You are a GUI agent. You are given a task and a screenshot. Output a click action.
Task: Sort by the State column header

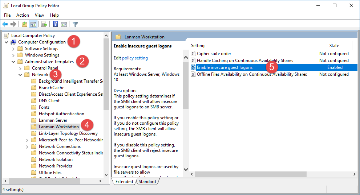(x=334, y=46)
